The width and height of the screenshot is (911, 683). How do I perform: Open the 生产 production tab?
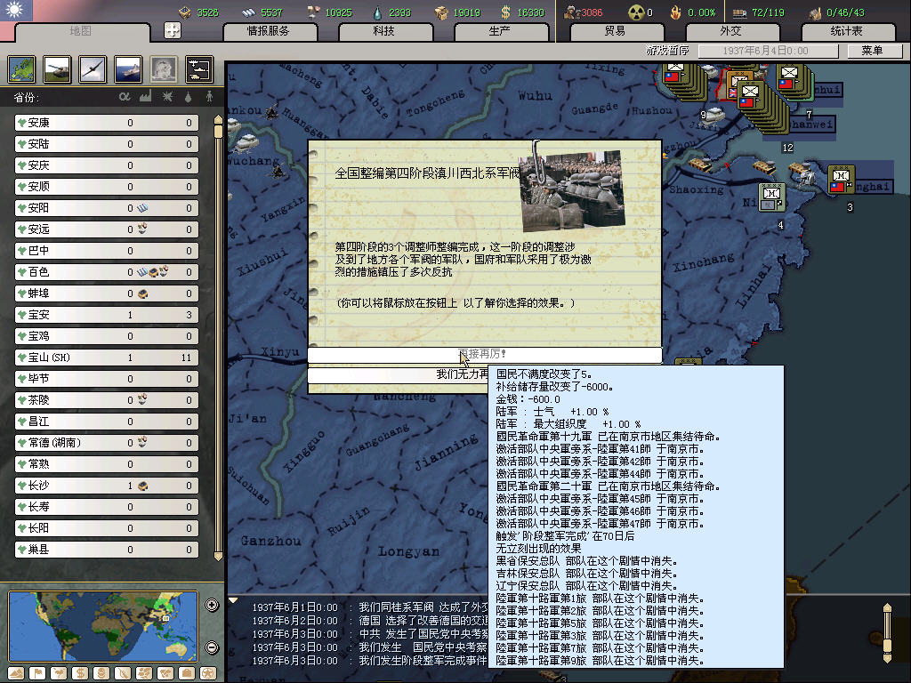(x=500, y=31)
